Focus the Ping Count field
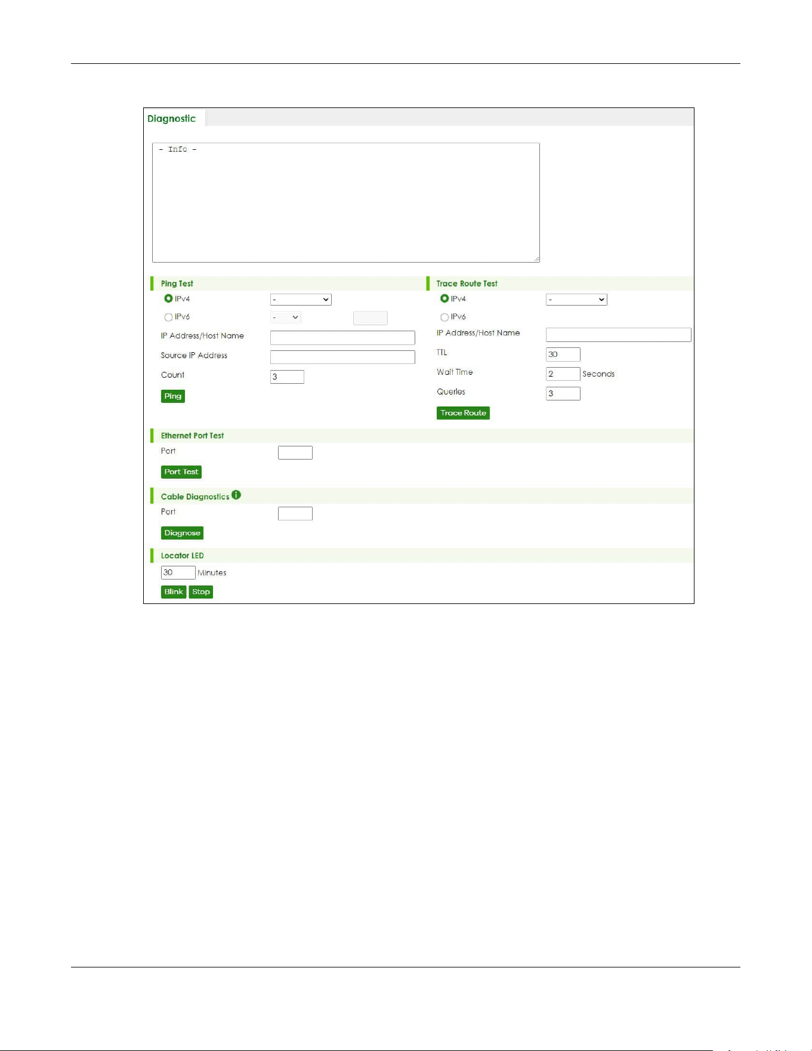The width and height of the screenshot is (812, 1051). click(287, 377)
